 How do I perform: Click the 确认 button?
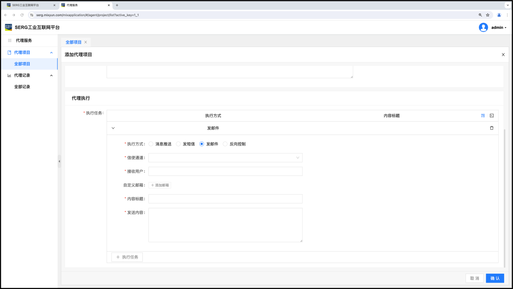pos(495,278)
